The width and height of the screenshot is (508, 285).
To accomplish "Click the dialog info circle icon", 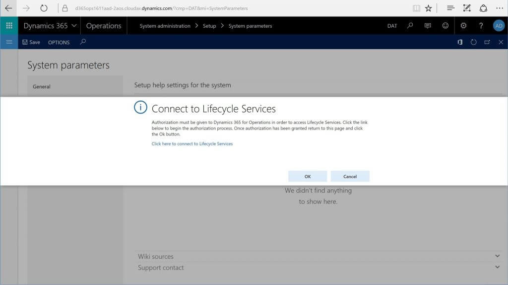I will (x=140, y=107).
